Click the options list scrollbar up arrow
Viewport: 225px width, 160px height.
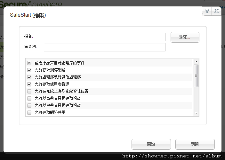click(196, 62)
